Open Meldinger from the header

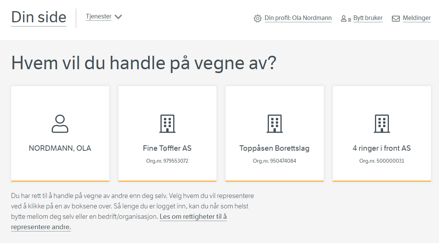(416, 18)
